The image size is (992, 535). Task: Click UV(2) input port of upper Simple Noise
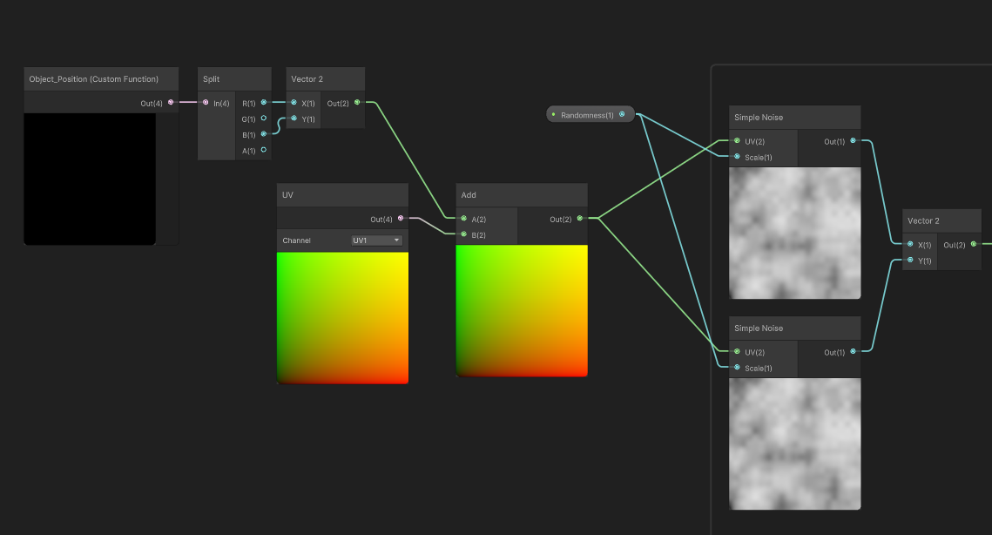click(x=737, y=141)
